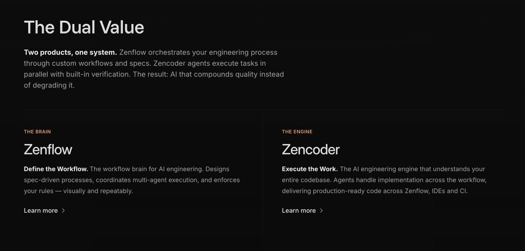
Task: Click the line mentioning 'IDEs and CI'
Action: click(x=374, y=191)
